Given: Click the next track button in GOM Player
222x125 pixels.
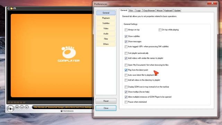Looking at the screenshot, I should coord(27,107).
